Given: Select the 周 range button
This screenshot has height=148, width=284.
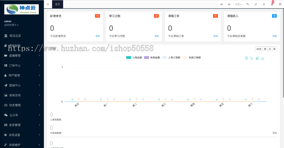Looking at the screenshot, I should [x=265, y=49].
